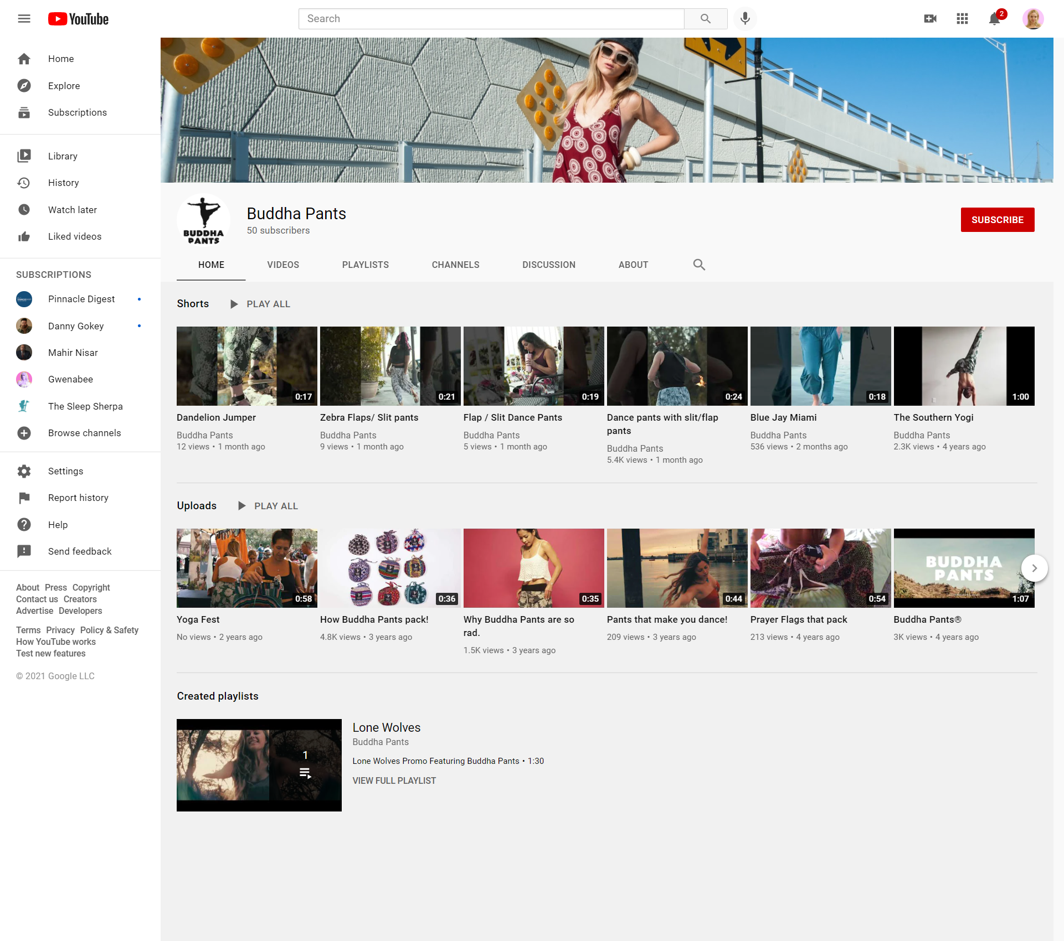This screenshot has width=1064, height=941.
Task: Switch to the Channels tab
Action: [456, 265]
